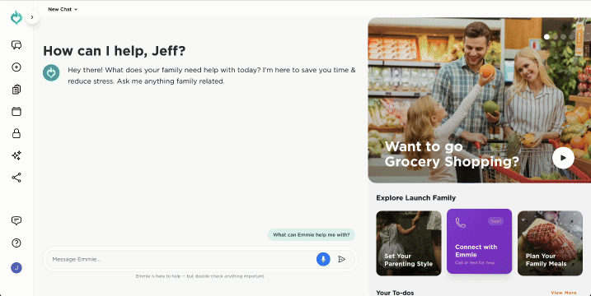
Task: Select the second carousel dot indicator
Action: (556, 36)
